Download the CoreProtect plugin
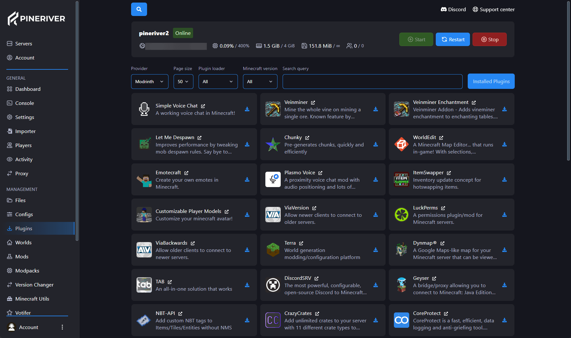 coord(505,320)
